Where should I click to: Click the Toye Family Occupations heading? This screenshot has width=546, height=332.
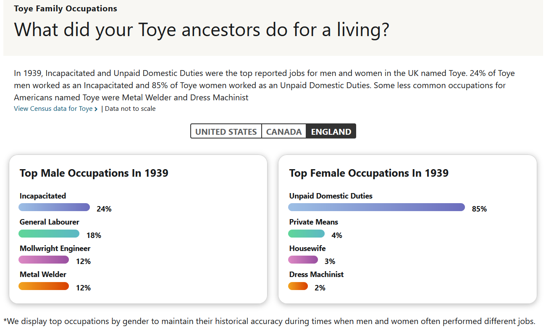[66, 8]
